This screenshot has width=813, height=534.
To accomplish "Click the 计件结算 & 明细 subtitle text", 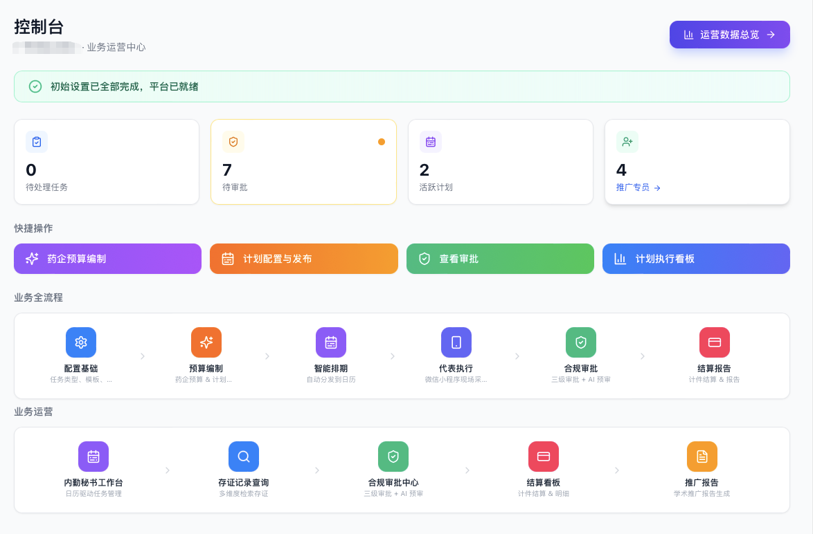I will point(544,494).
